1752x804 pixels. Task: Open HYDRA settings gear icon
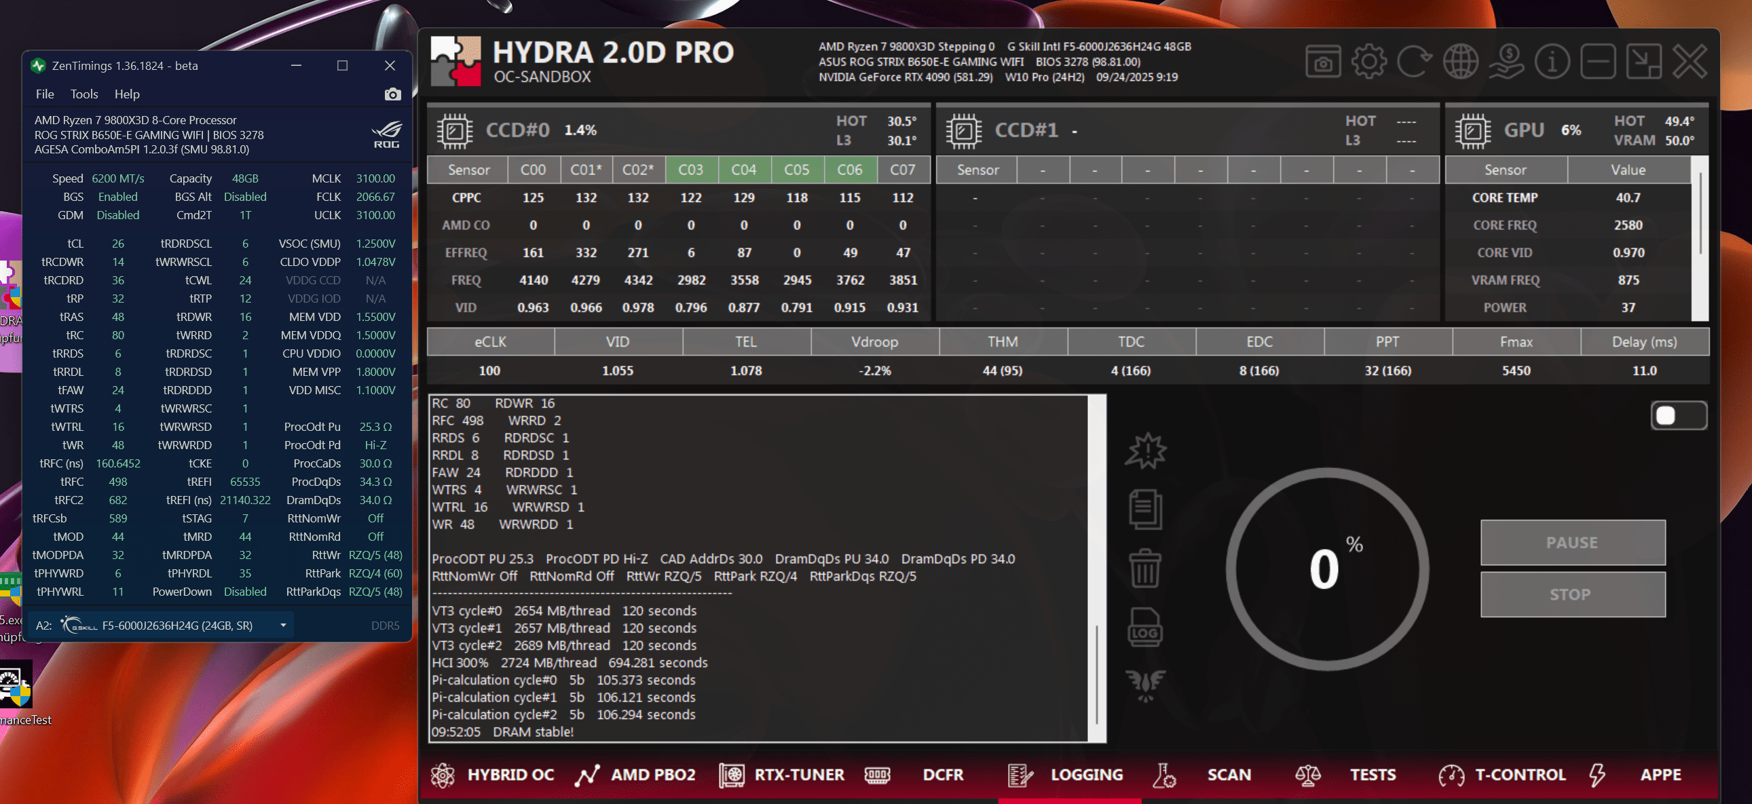coord(1368,62)
